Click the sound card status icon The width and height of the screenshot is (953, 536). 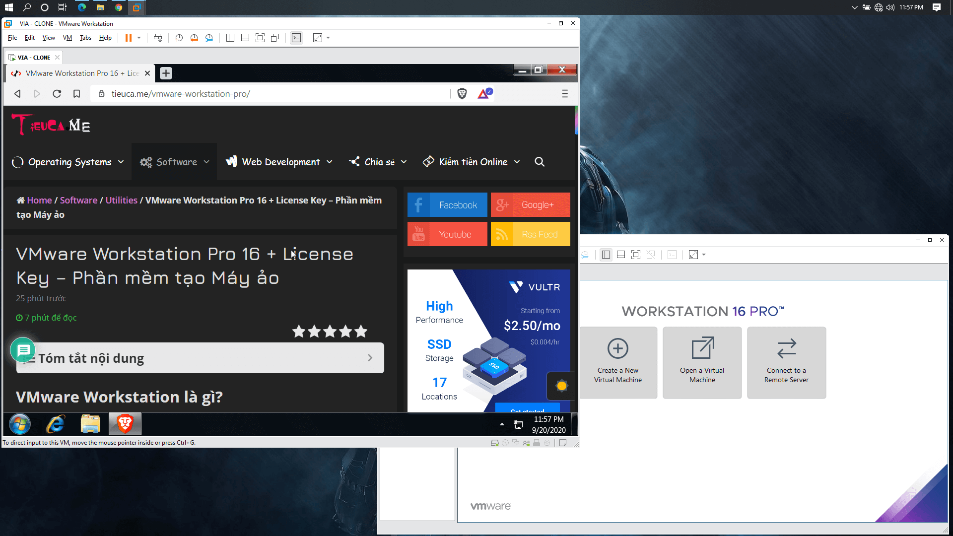[526, 443]
